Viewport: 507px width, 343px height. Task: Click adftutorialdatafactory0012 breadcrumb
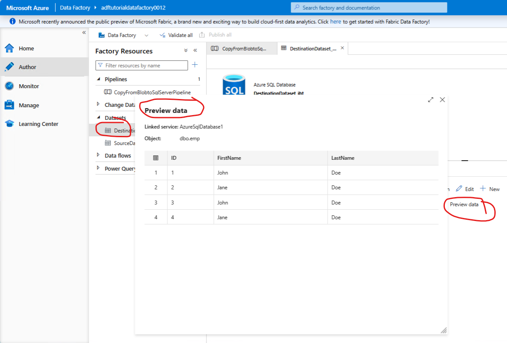click(133, 7)
